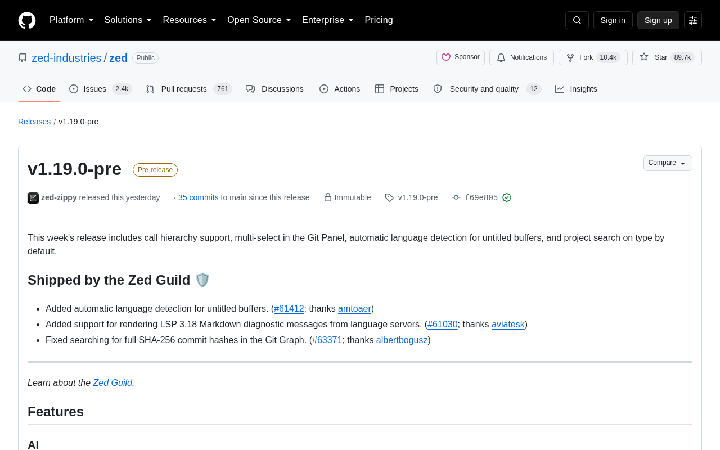The height and width of the screenshot is (450, 720).
Task: Open the Security and quality tab
Action: [487, 89]
